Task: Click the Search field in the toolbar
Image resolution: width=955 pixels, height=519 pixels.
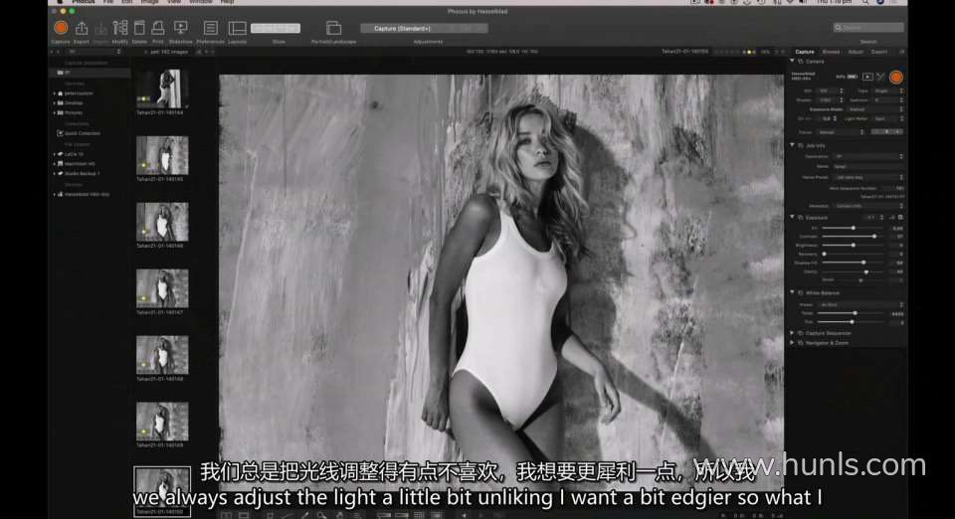Action: 868,28
